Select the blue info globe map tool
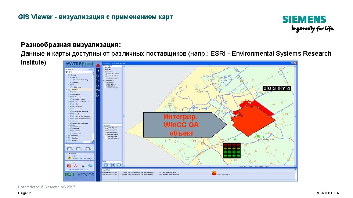This screenshot has height=198, width=353. click(x=106, y=165)
